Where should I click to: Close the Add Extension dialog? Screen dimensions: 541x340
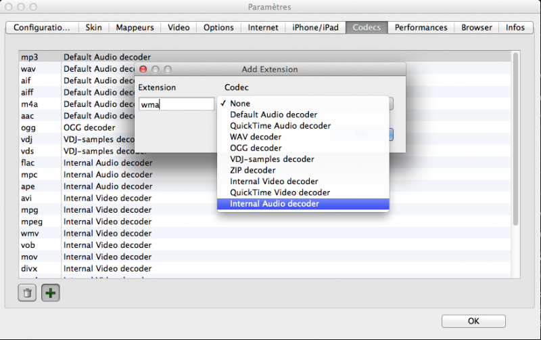point(143,69)
